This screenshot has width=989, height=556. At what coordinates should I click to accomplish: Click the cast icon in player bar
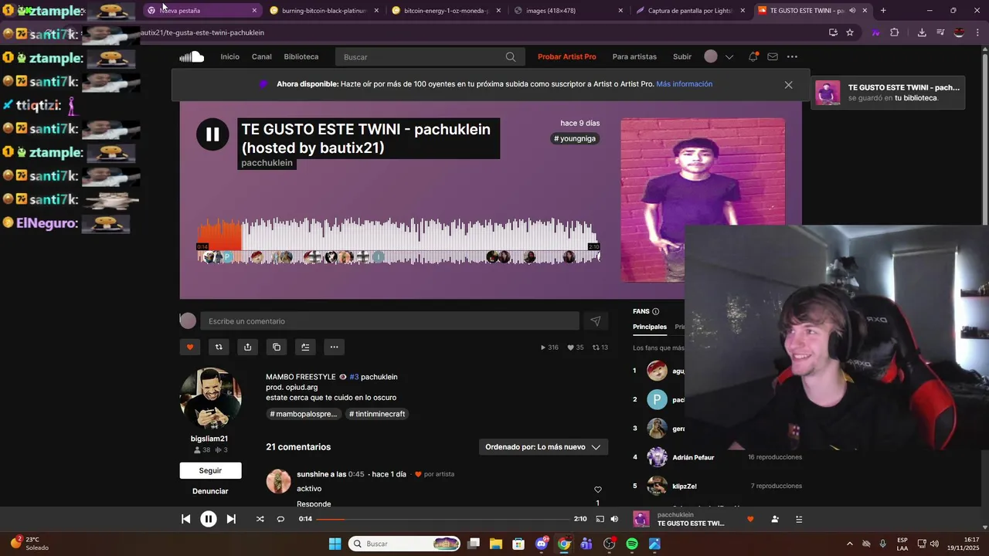tap(601, 519)
